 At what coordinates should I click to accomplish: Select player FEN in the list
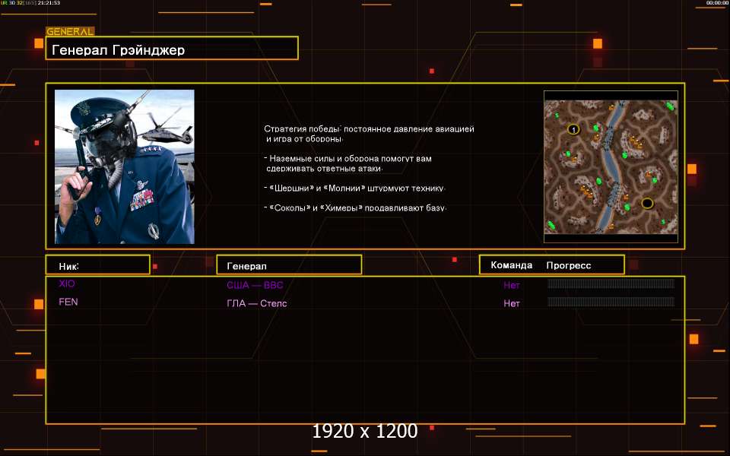tap(68, 302)
